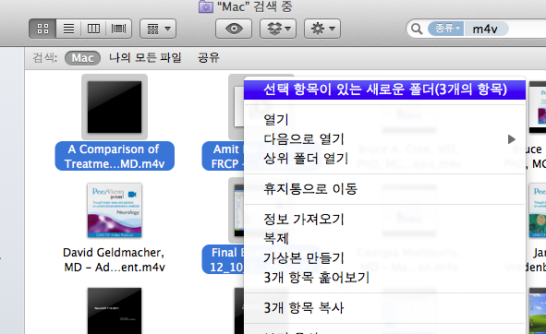Click the A Comparison of Treatme...MD.m4v filename

tap(115, 156)
